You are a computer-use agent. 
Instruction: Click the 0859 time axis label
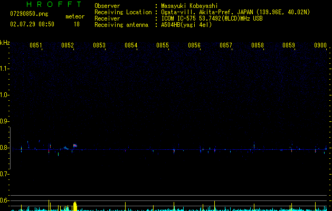pos(289,45)
